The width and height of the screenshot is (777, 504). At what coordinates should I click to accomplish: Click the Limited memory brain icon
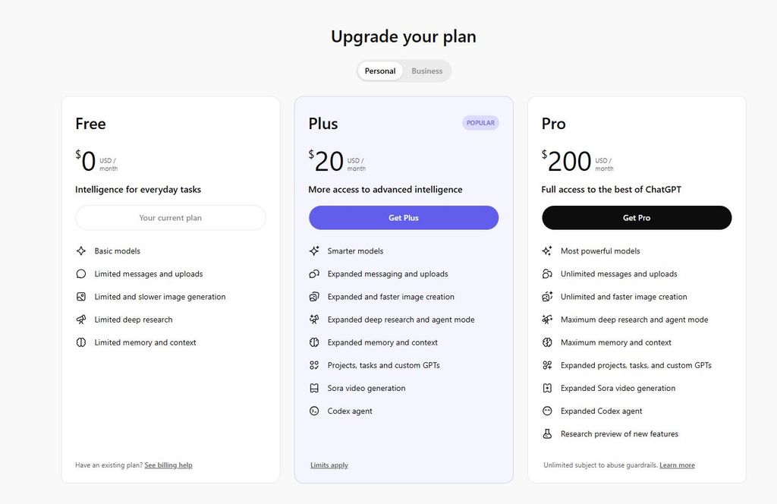tap(81, 342)
